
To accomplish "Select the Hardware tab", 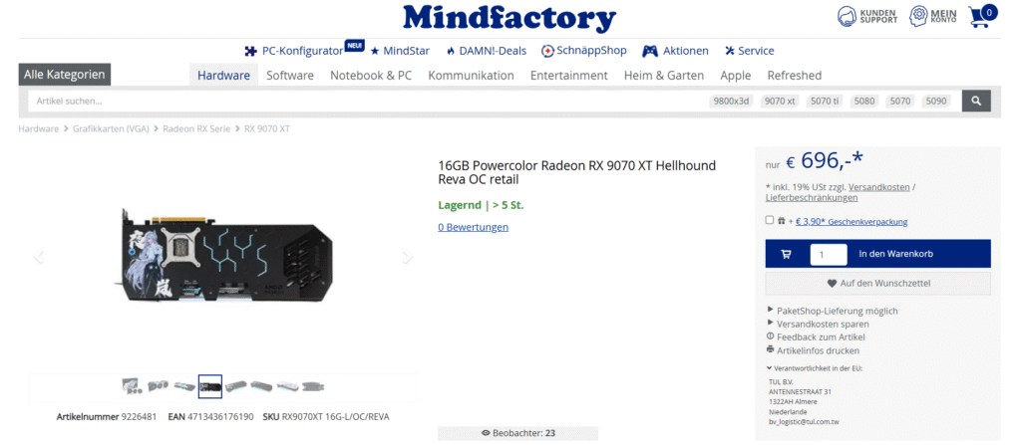I will [224, 75].
